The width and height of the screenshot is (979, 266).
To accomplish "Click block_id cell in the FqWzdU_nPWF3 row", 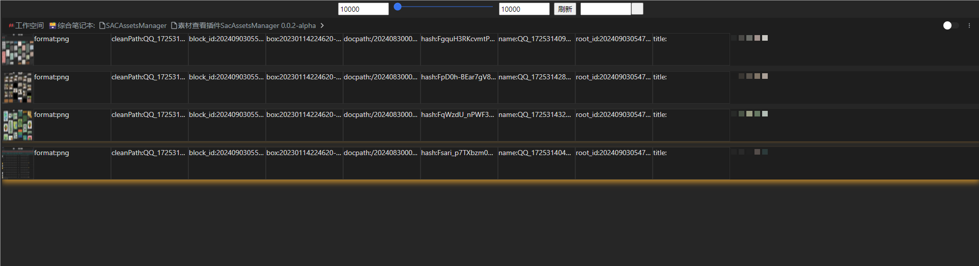I will [227, 125].
